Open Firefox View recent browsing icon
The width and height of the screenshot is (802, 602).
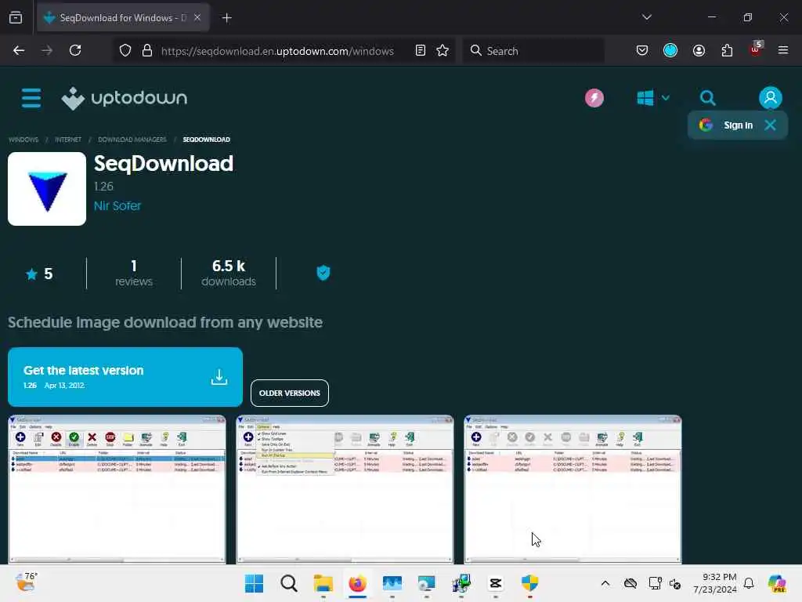[16, 18]
